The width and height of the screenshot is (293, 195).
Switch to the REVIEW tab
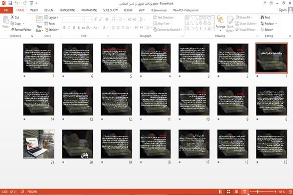pos(128,10)
